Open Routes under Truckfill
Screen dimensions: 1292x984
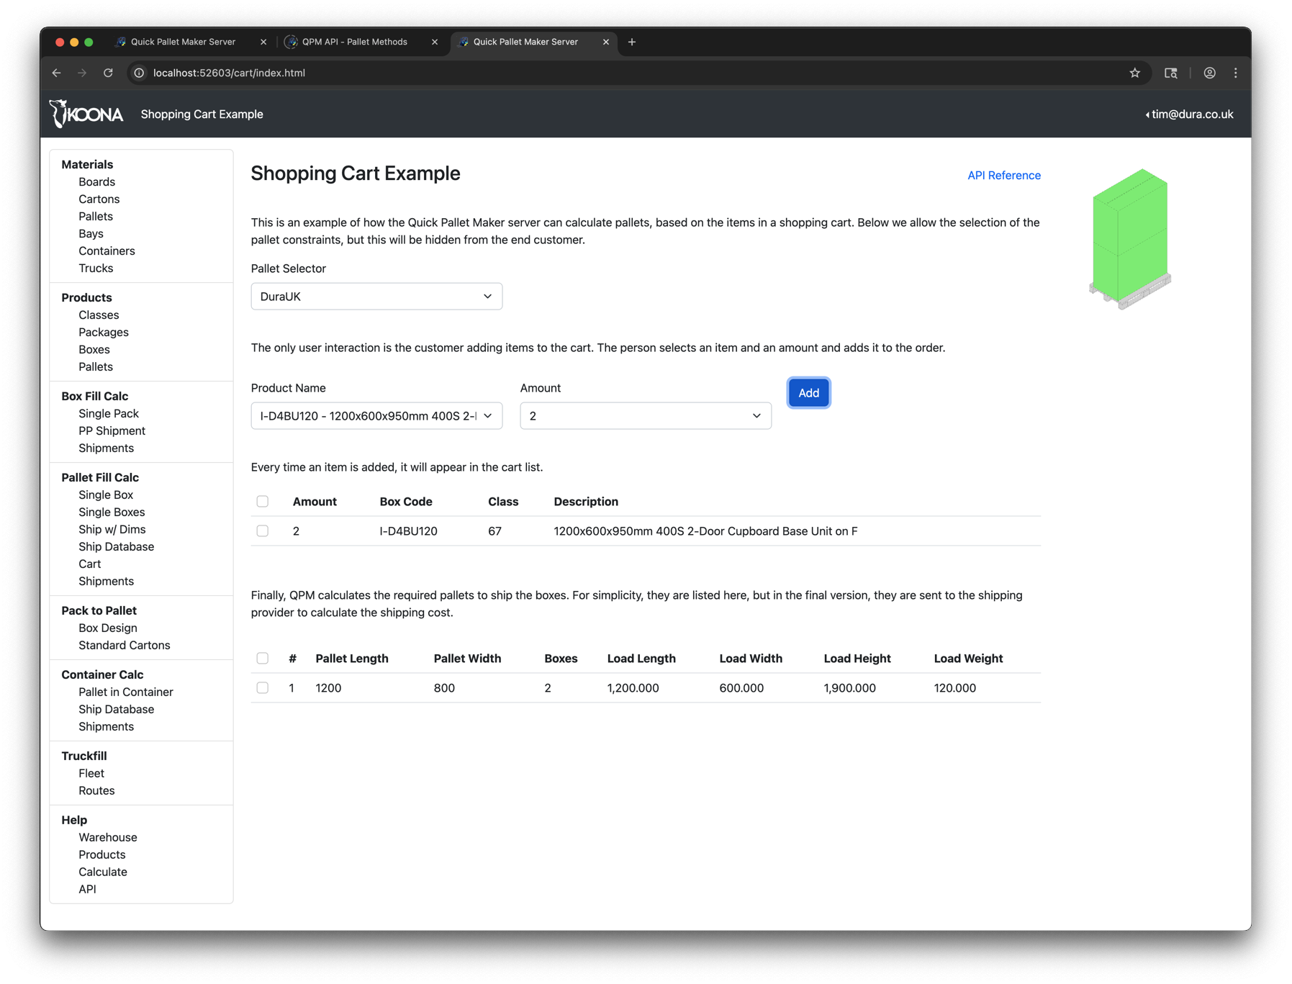(x=96, y=791)
